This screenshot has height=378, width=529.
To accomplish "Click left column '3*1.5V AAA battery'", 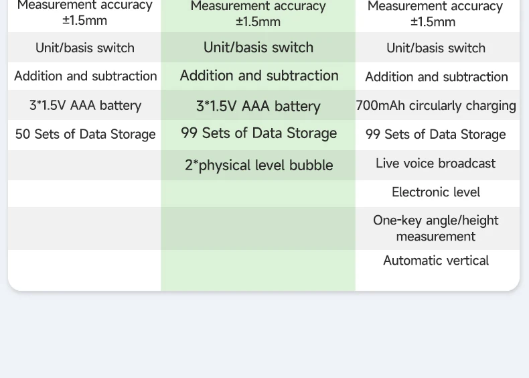I will [x=85, y=105].
